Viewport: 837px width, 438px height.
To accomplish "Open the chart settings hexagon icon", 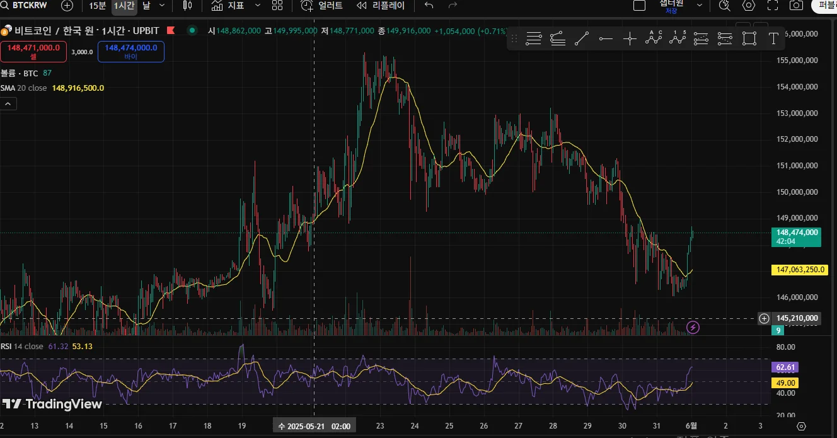I will pos(749,6).
